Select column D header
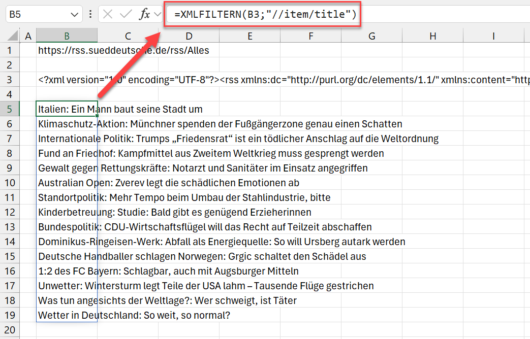The image size is (530, 339). click(x=189, y=36)
